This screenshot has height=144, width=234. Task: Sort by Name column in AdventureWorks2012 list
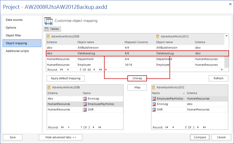point(168,93)
